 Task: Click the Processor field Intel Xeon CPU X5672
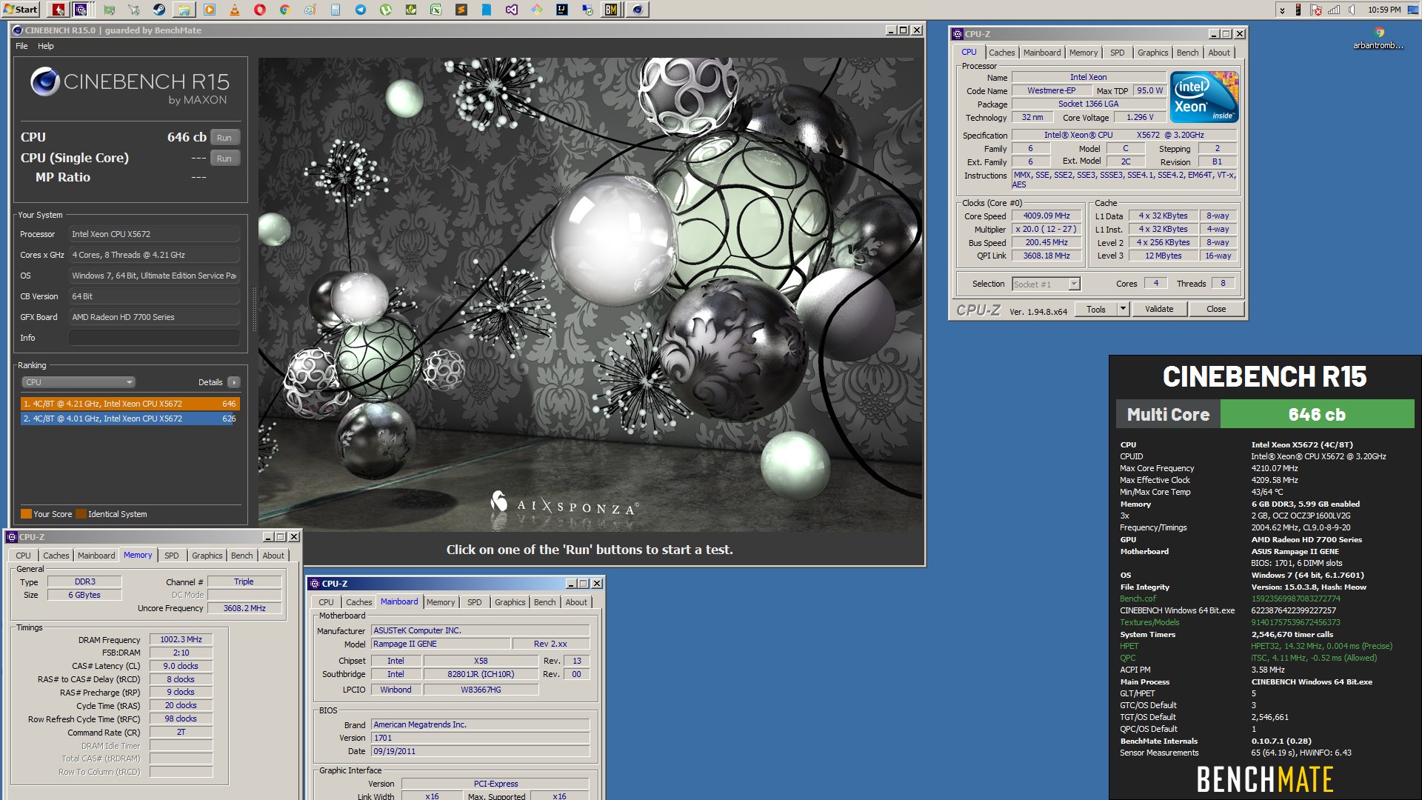click(154, 234)
